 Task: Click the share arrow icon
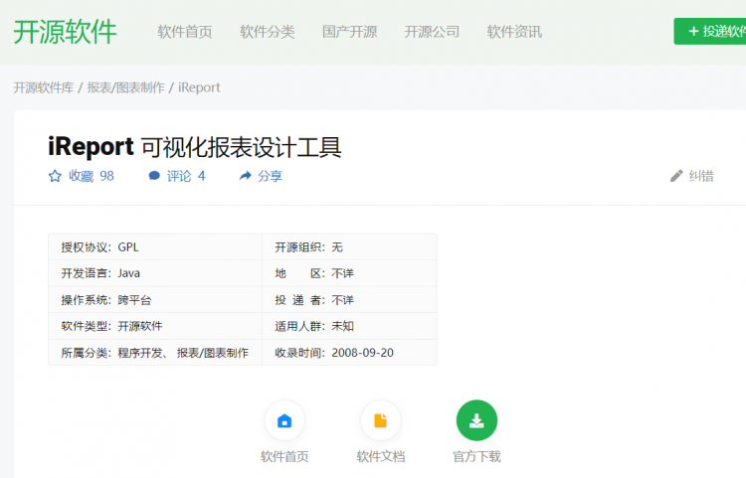[245, 176]
